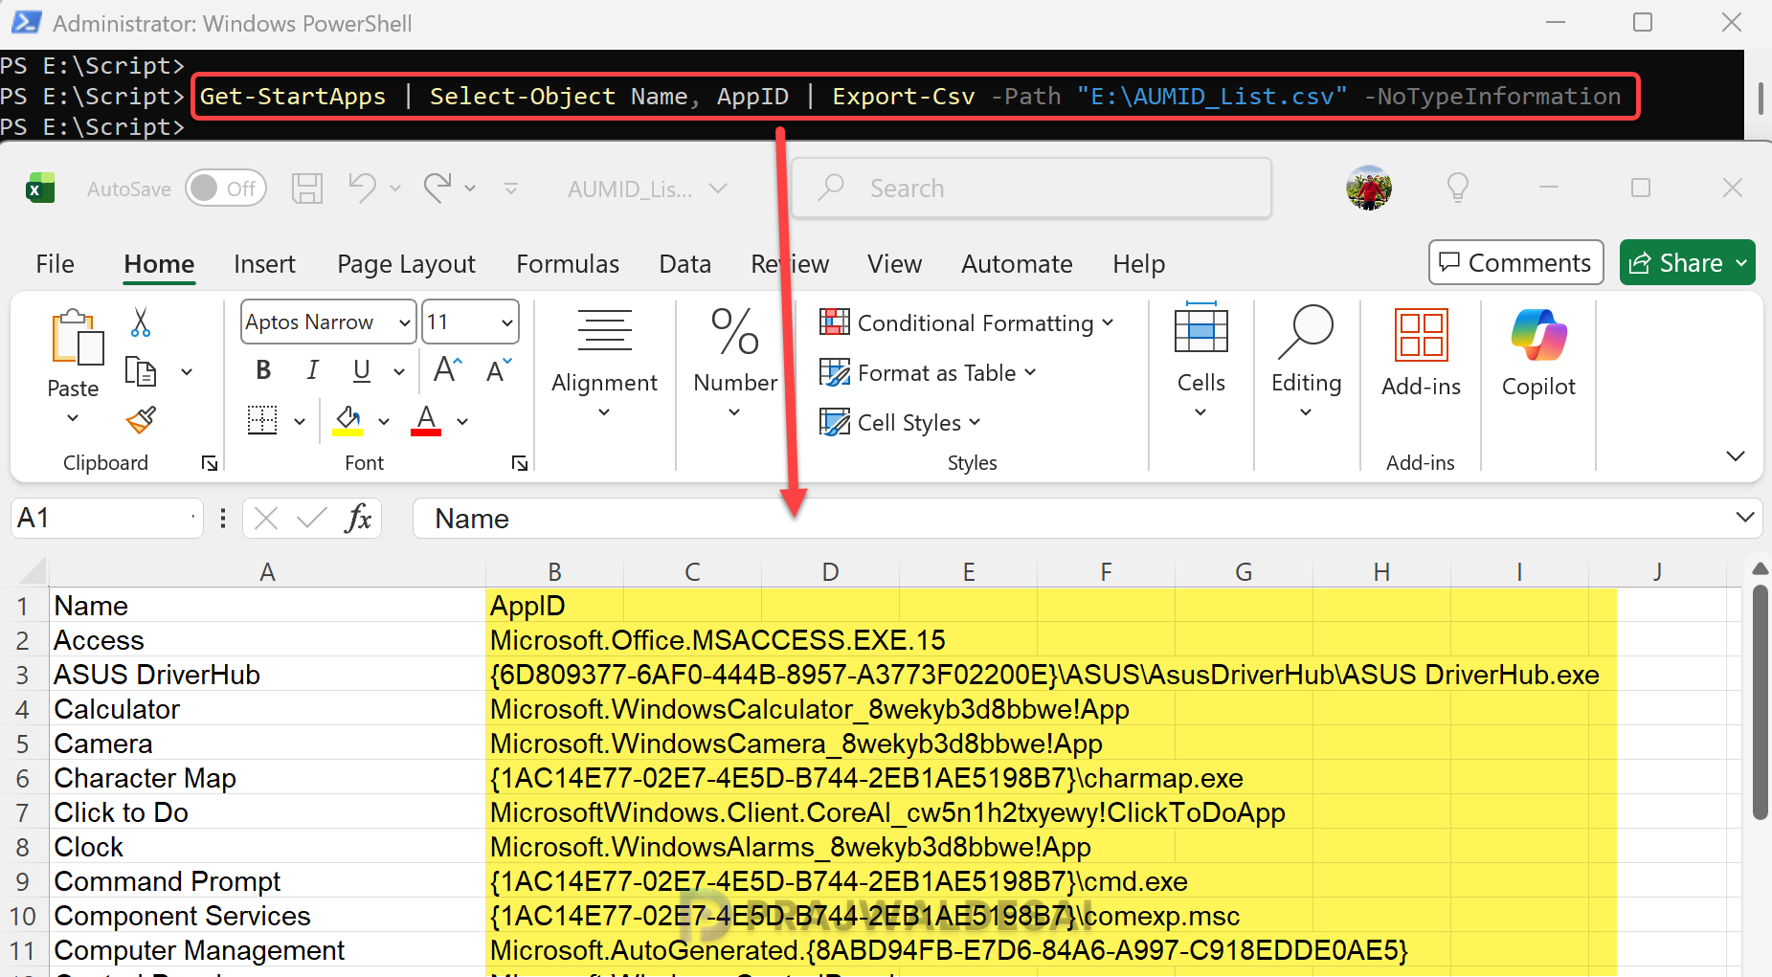Open the Cells group button
The width and height of the screenshot is (1772, 977).
(1200, 362)
